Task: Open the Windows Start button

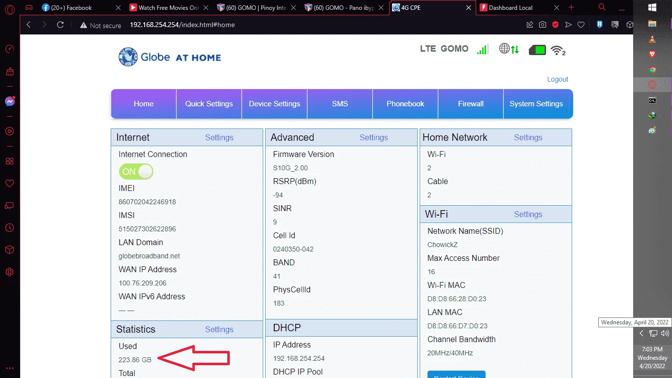Action: tap(652, 7)
